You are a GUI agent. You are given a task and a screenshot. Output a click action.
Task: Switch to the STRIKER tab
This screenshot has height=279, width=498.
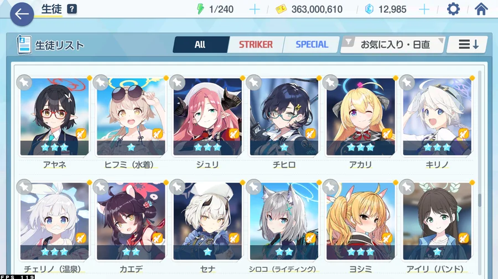(256, 44)
